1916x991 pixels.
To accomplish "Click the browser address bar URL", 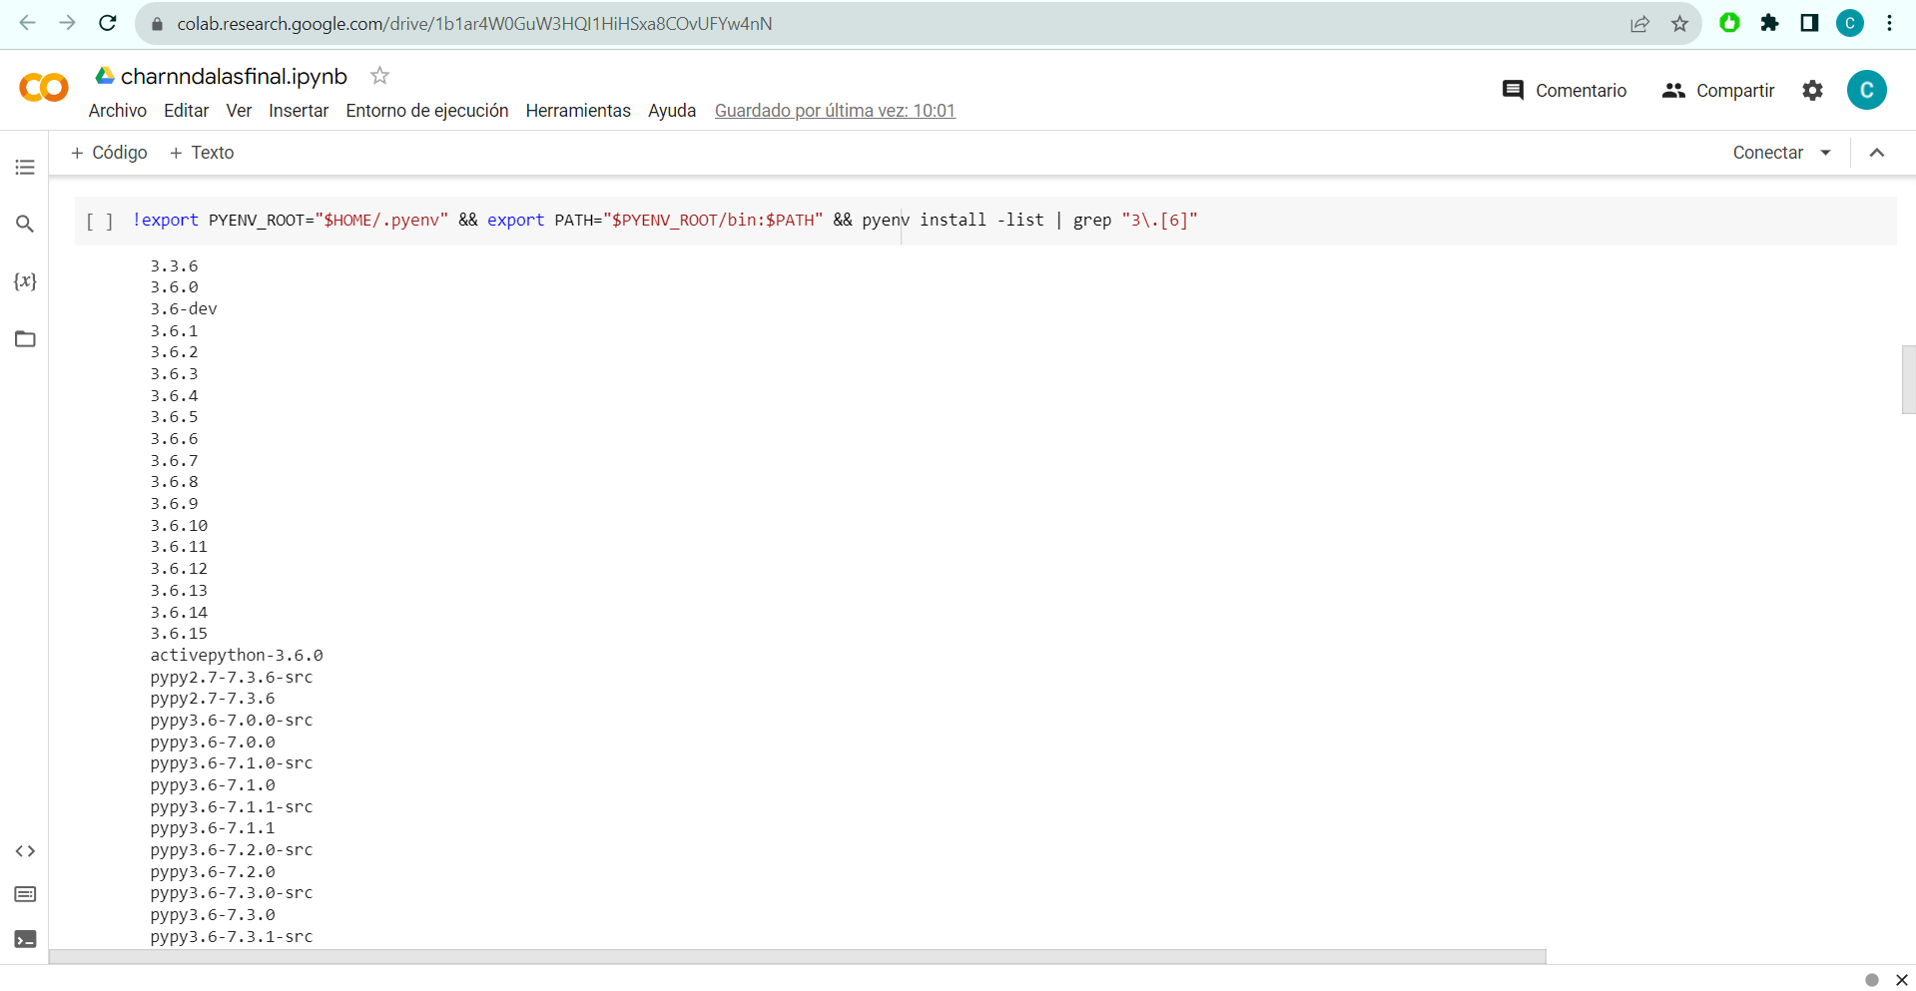I will (x=474, y=24).
